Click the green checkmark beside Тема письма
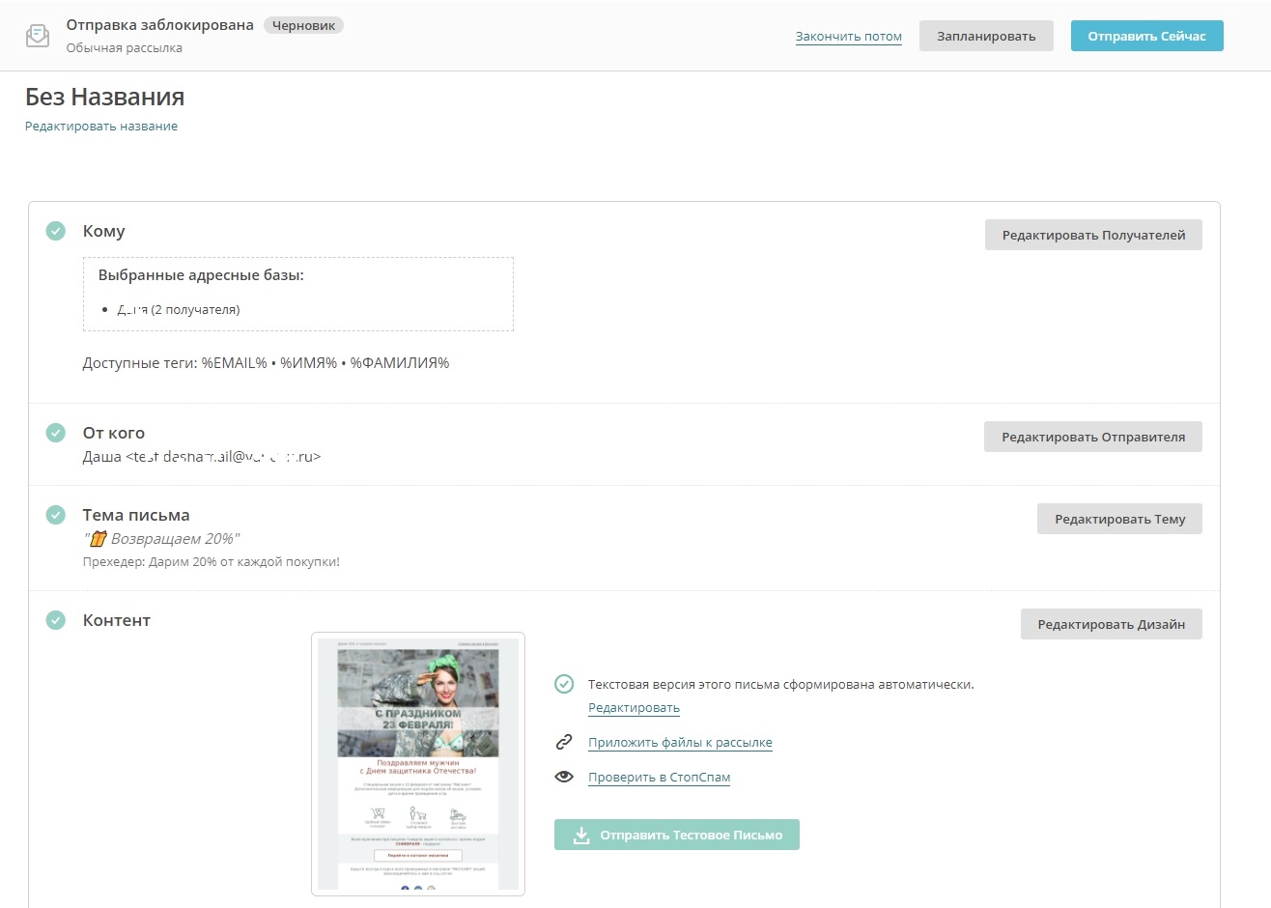Image resolution: width=1271 pixels, height=908 pixels. (x=56, y=515)
